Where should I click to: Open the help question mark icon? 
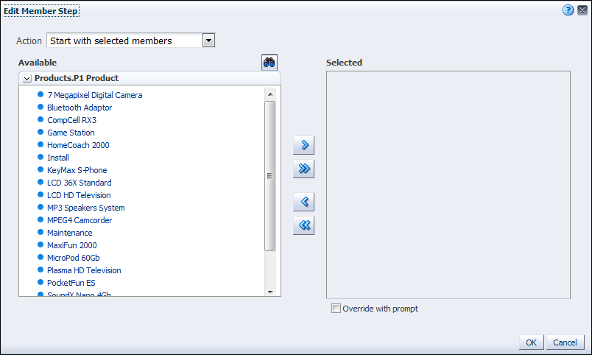[568, 10]
